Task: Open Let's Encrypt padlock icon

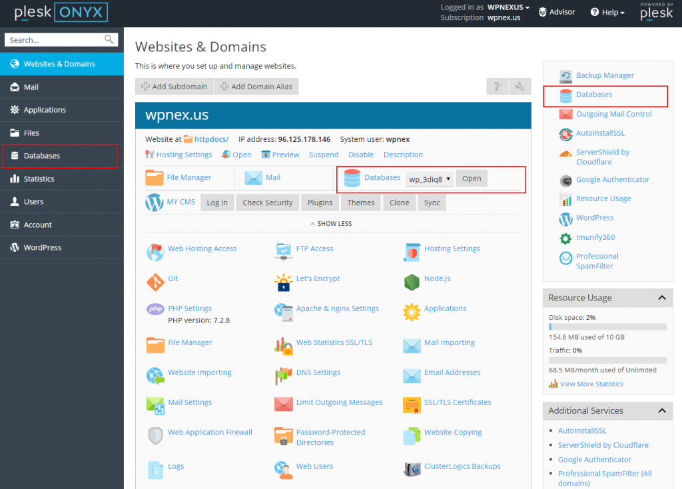Action: (x=283, y=282)
